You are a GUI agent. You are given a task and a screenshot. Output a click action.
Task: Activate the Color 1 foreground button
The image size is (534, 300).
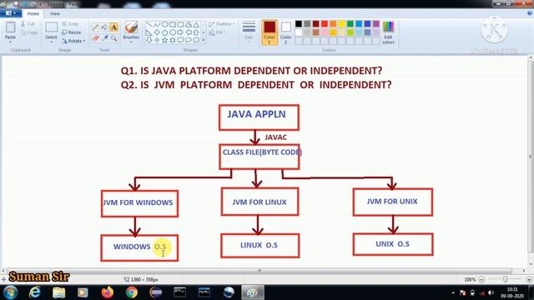pos(269,32)
